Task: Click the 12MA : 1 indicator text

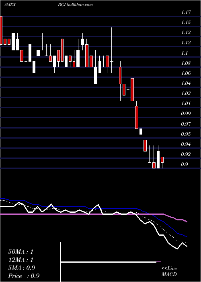Action: click(x=21, y=260)
